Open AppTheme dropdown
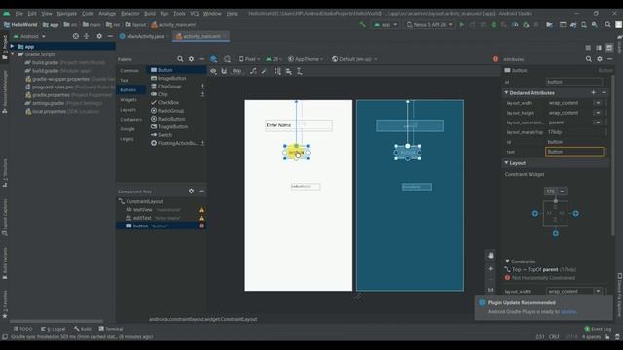This screenshot has width=623, height=350. pos(306,59)
